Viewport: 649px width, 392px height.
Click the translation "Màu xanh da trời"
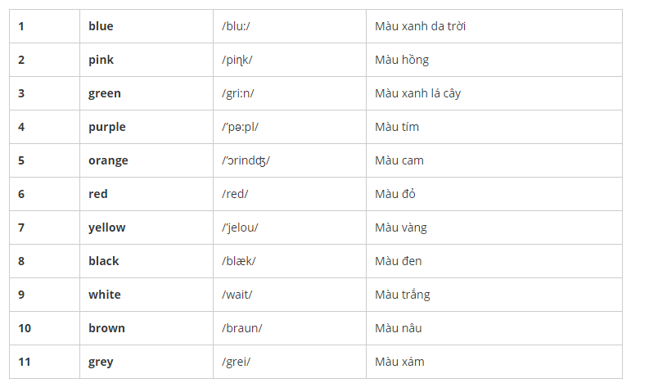pyautogui.click(x=421, y=26)
